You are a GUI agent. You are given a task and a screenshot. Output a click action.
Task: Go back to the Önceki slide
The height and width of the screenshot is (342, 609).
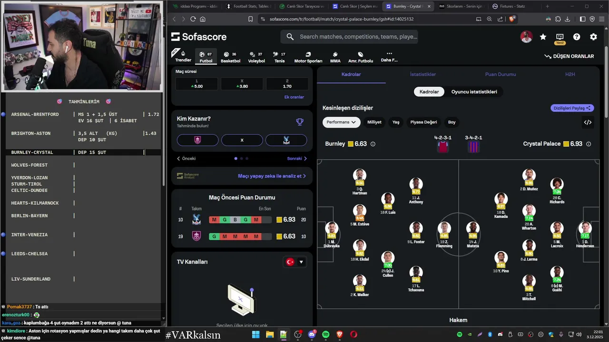pyautogui.click(x=186, y=159)
